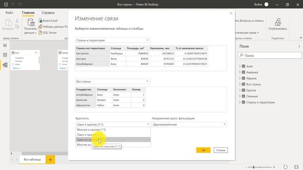
Task: Click the Cut scissors icon
Action: [17, 21]
